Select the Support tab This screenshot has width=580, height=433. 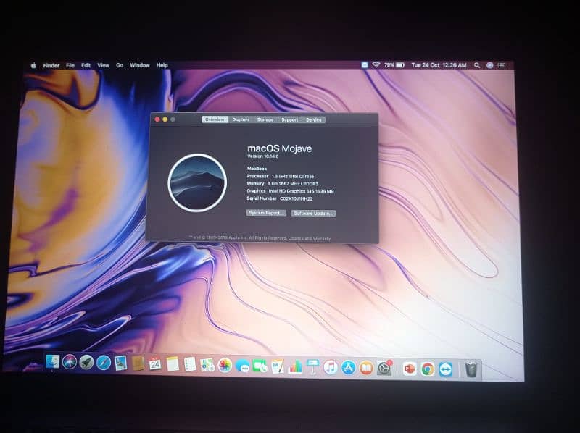tap(289, 119)
